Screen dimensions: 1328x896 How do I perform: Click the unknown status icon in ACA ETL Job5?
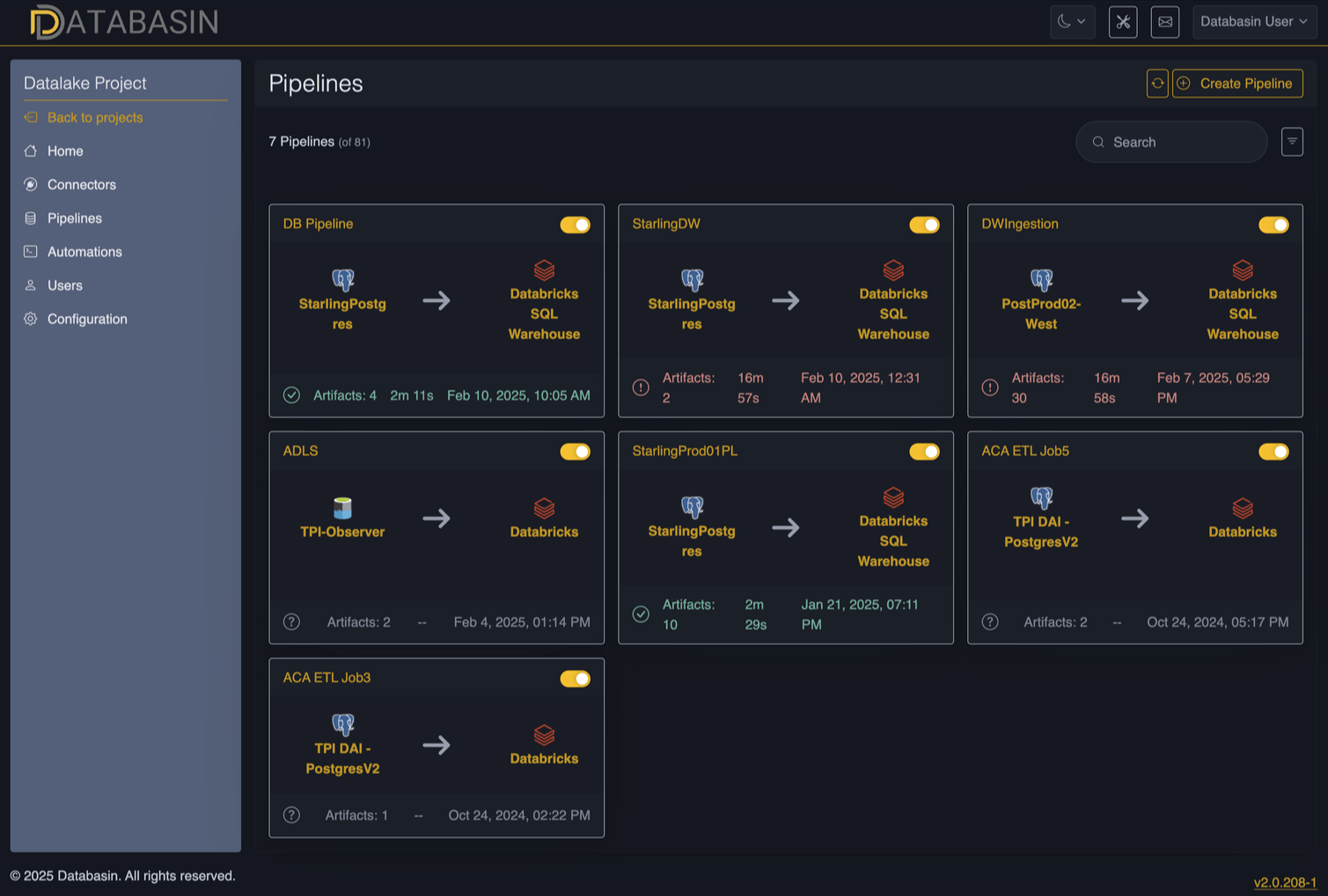(990, 622)
